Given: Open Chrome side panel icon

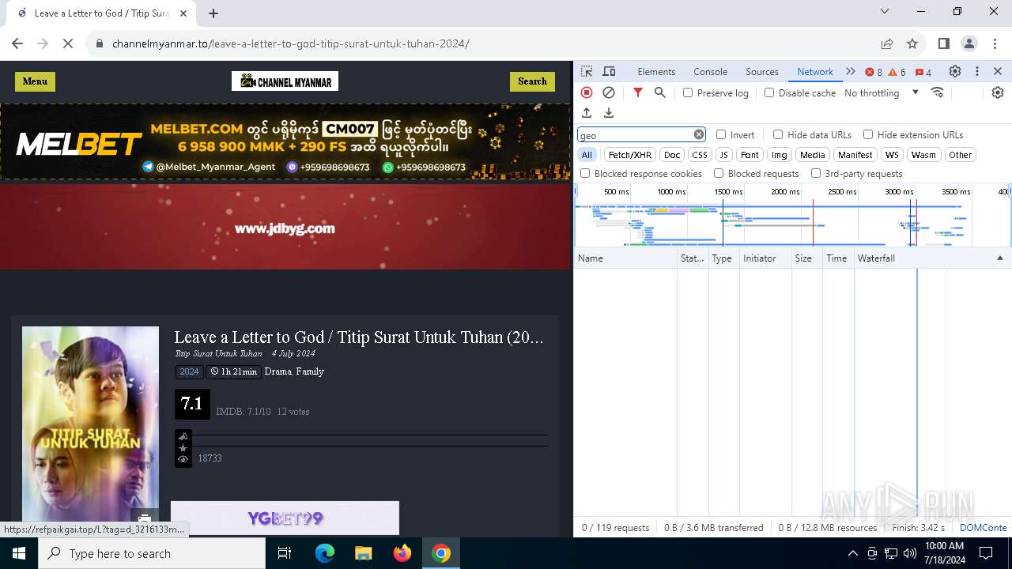Looking at the screenshot, I should pos(944,43).
